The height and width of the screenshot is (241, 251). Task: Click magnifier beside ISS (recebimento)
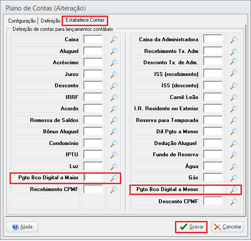coord(234,73)
